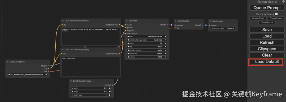Open the ckpt_name checkpoint selector
The image size is (286, 102).
click(x=28, y=75)
